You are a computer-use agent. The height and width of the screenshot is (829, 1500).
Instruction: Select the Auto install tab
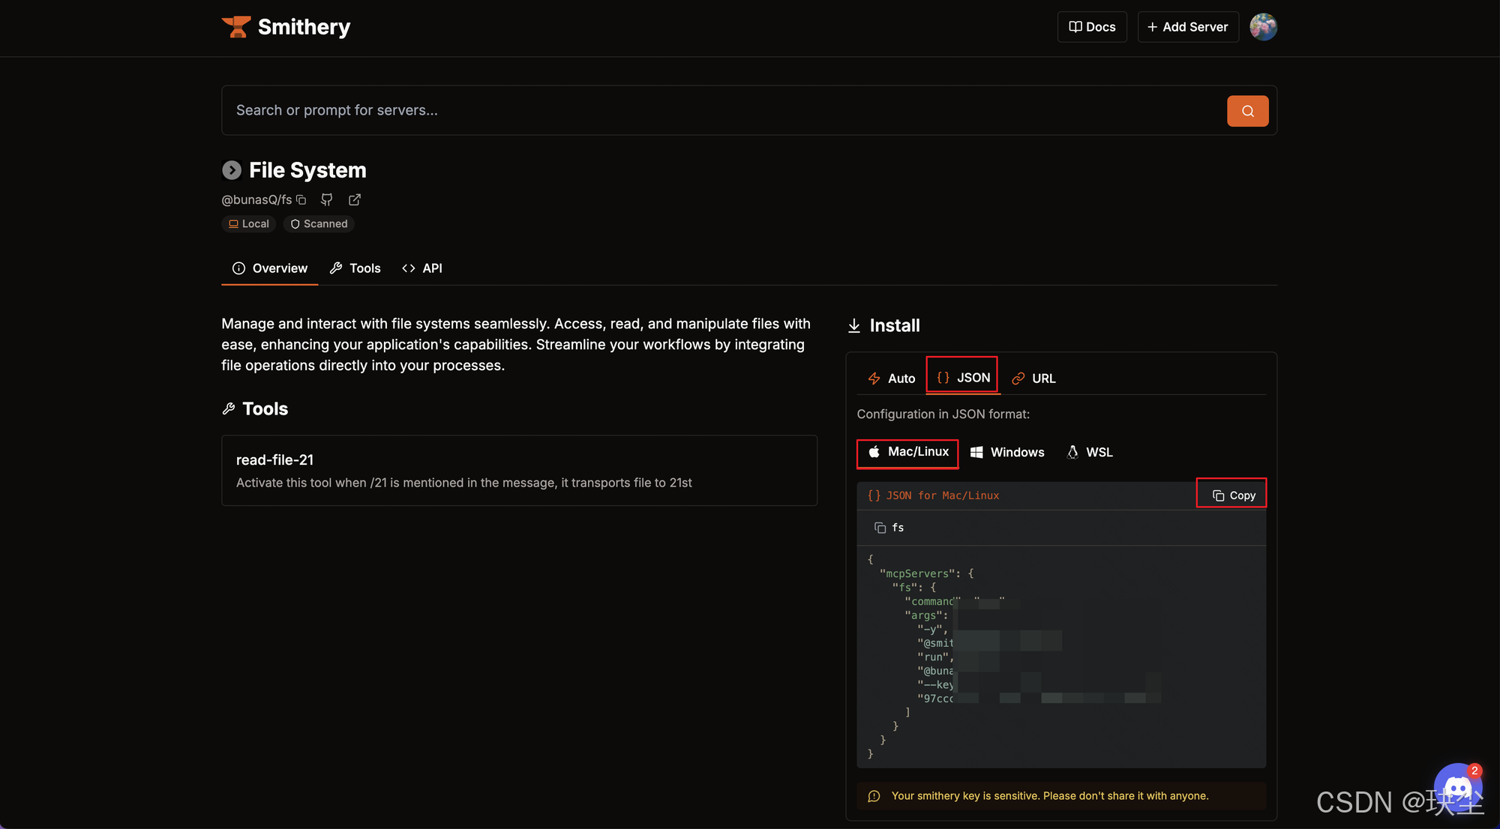[x=892, y=379]
